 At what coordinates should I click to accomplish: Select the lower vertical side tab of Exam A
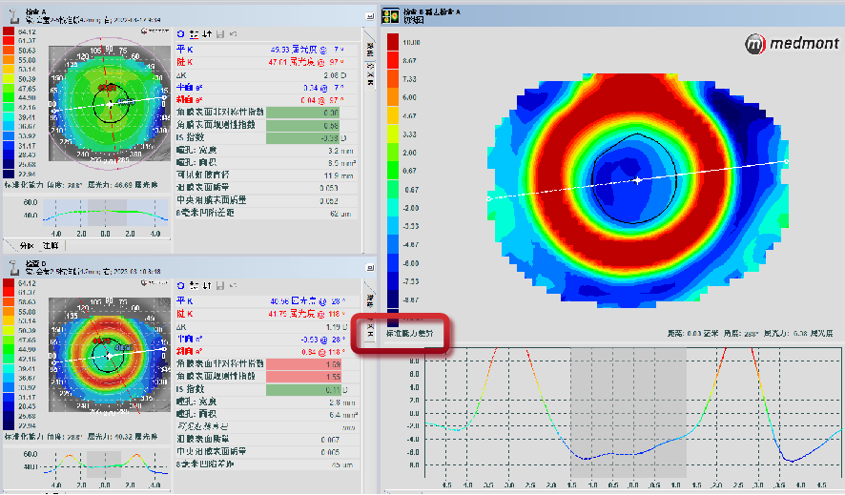370,75
